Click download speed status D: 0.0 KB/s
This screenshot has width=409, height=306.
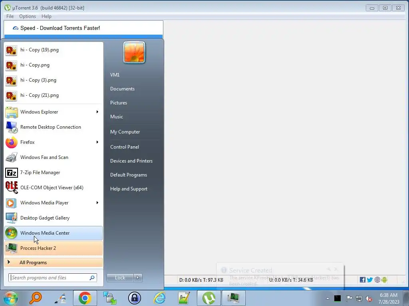click(201, 280)
